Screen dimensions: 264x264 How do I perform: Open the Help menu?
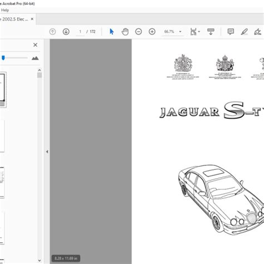[x=5, y=10]
